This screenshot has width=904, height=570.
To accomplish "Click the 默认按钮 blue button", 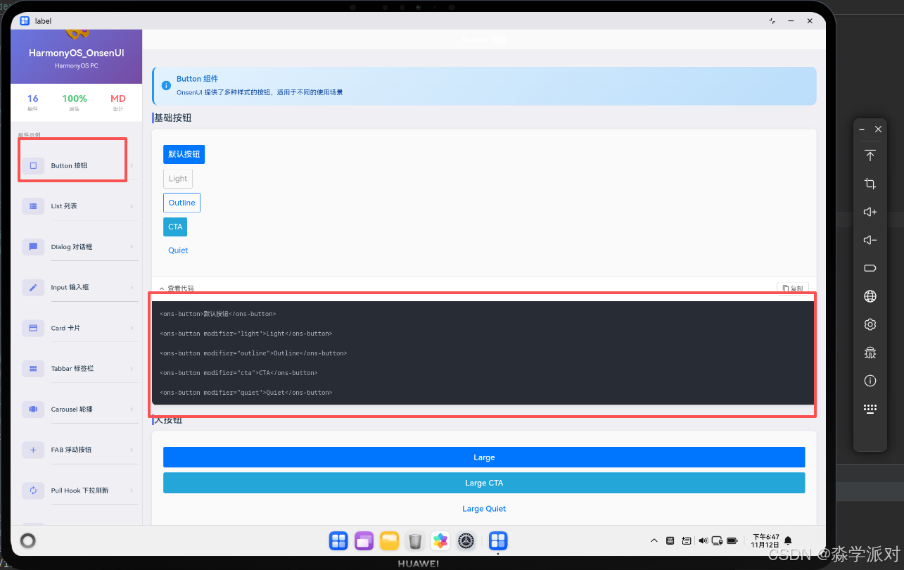I will [184, 154].
